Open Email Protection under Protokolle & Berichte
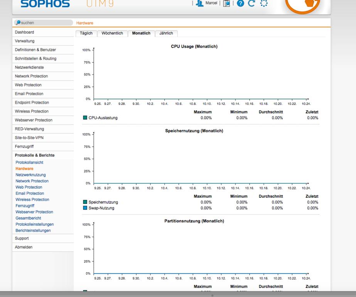This screenshot has height=297, width=356. [30, 193]
